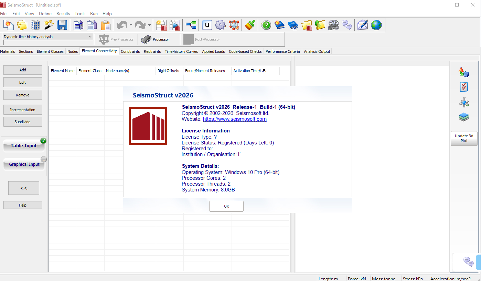The height and width of the screenshot is (281, 481).
Task: Click the blue axes star icon right panel
Action: coord(464,102)
